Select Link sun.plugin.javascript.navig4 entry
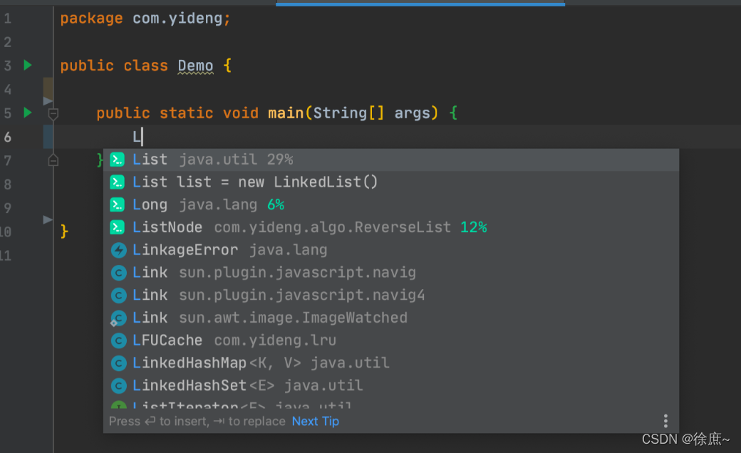The image size is (741, 453). 391,295
